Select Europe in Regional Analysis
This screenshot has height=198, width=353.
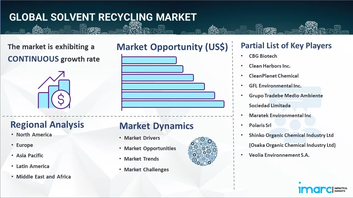[25, 145]
